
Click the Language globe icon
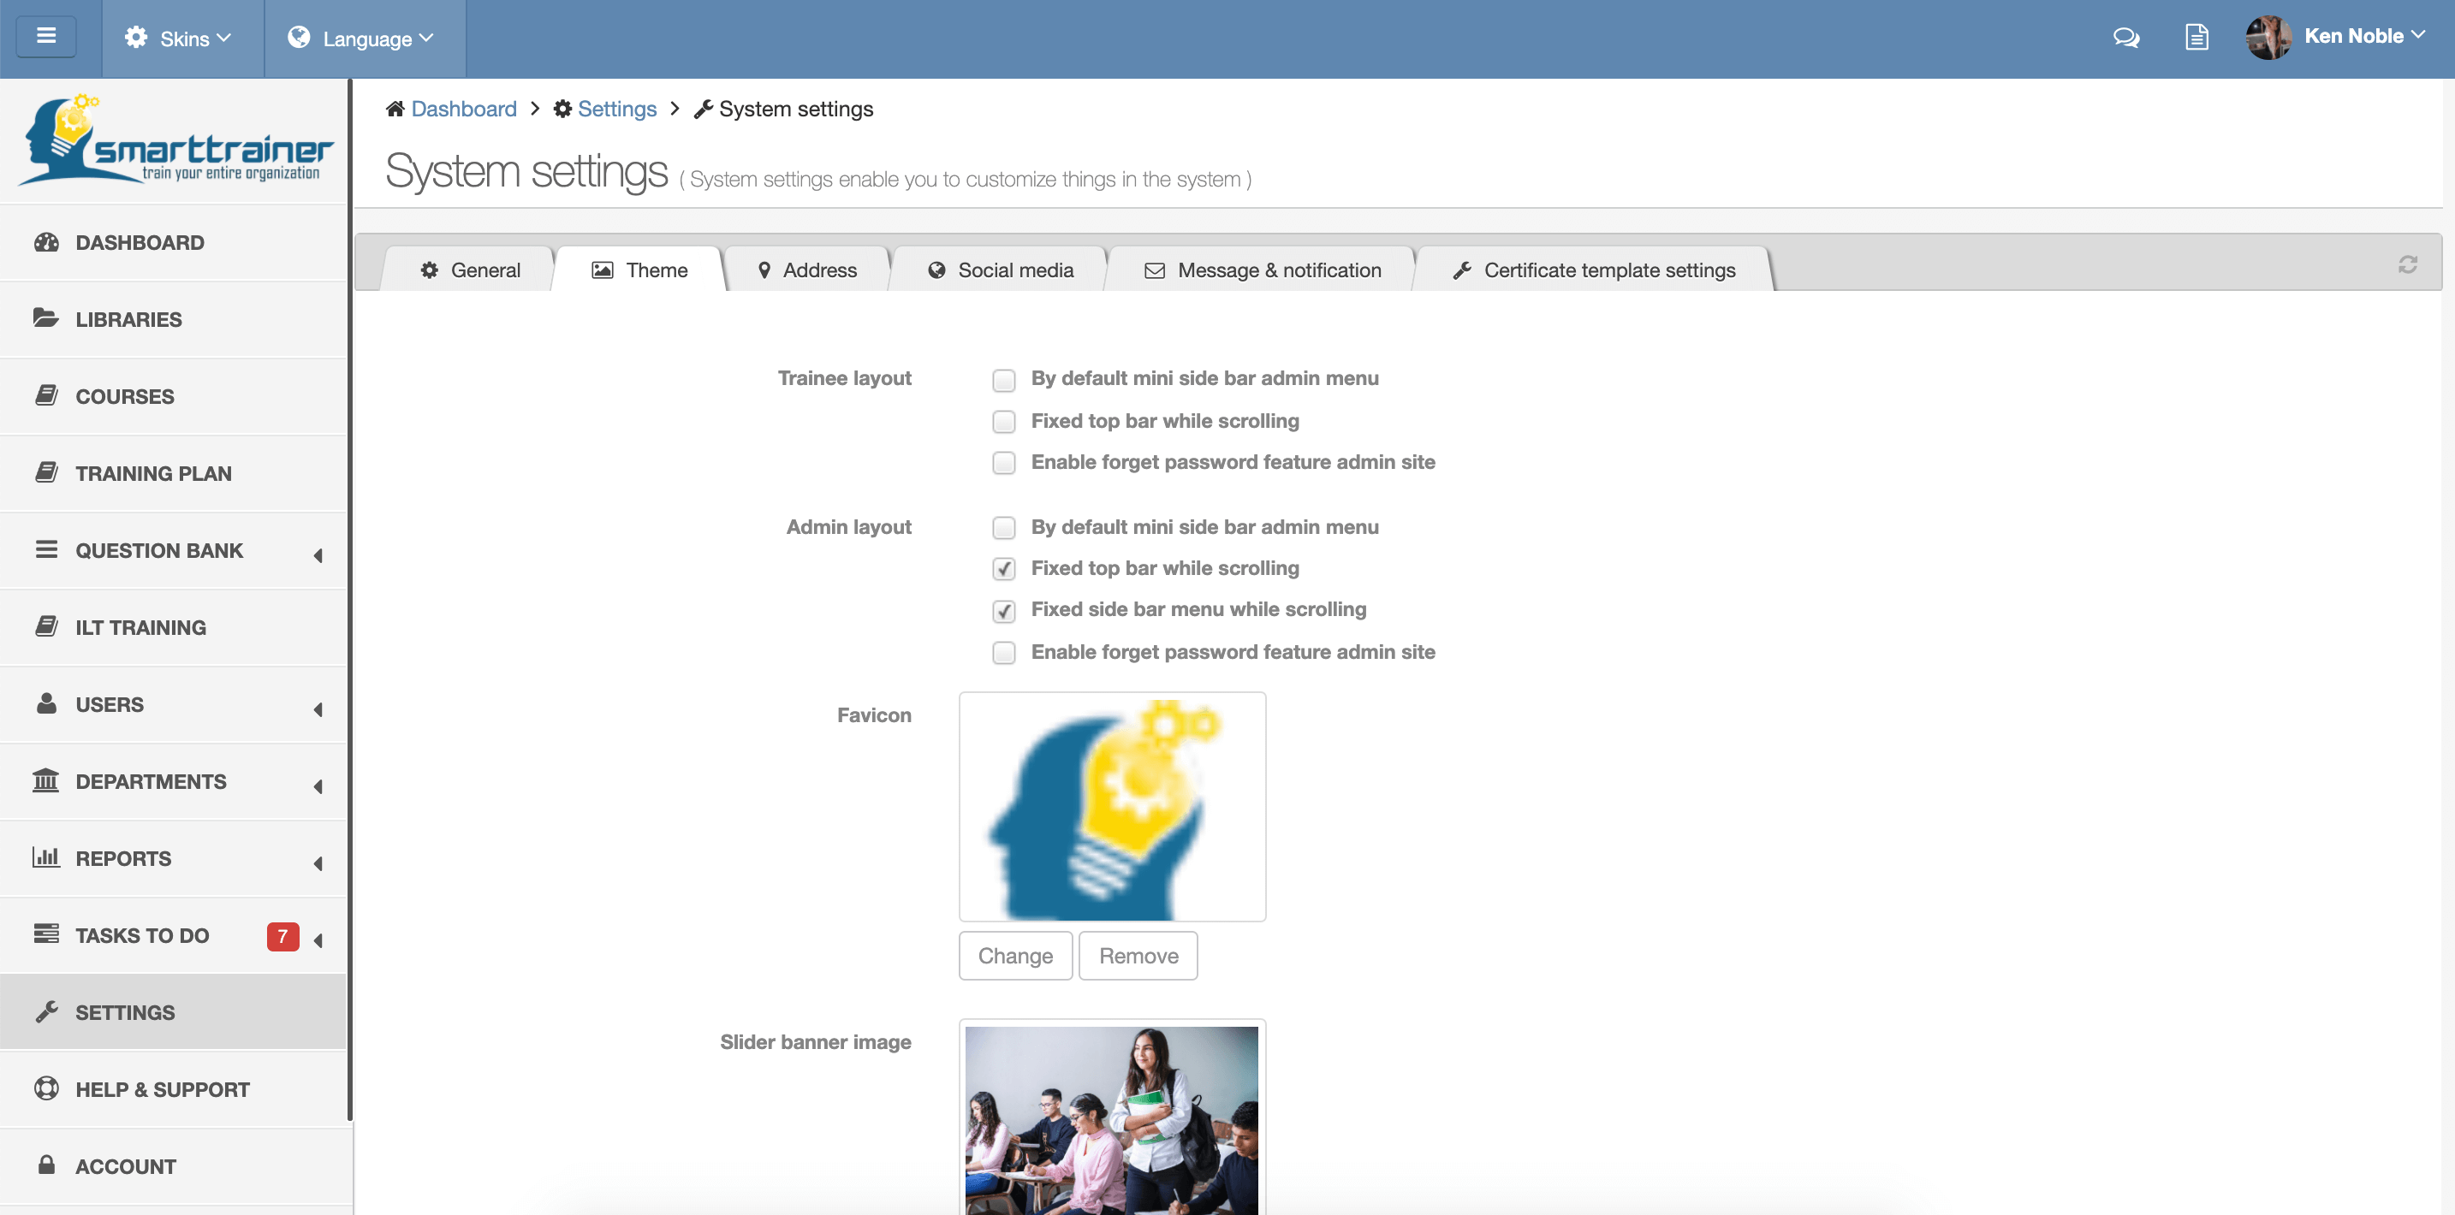click(300, 37)
